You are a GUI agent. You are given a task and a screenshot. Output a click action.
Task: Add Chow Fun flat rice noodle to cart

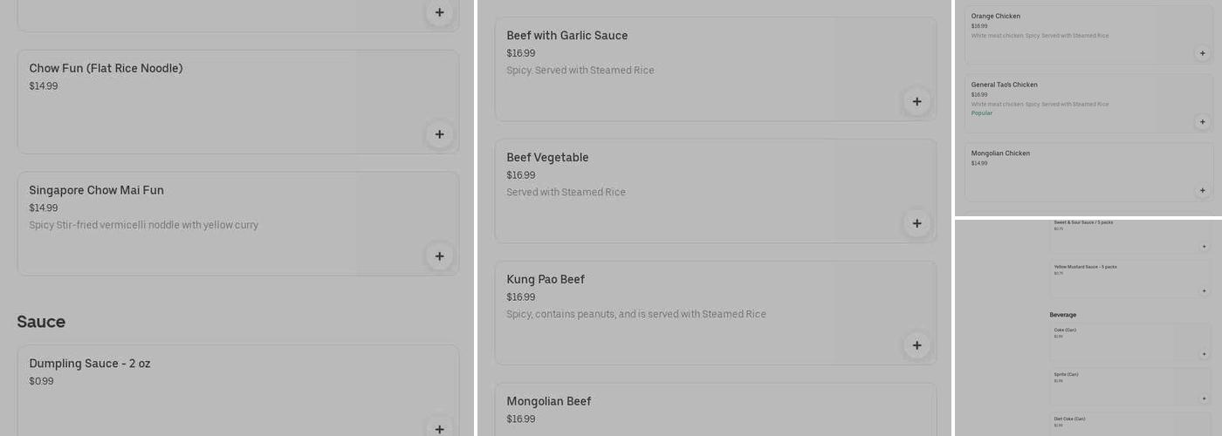pos(439,134)
